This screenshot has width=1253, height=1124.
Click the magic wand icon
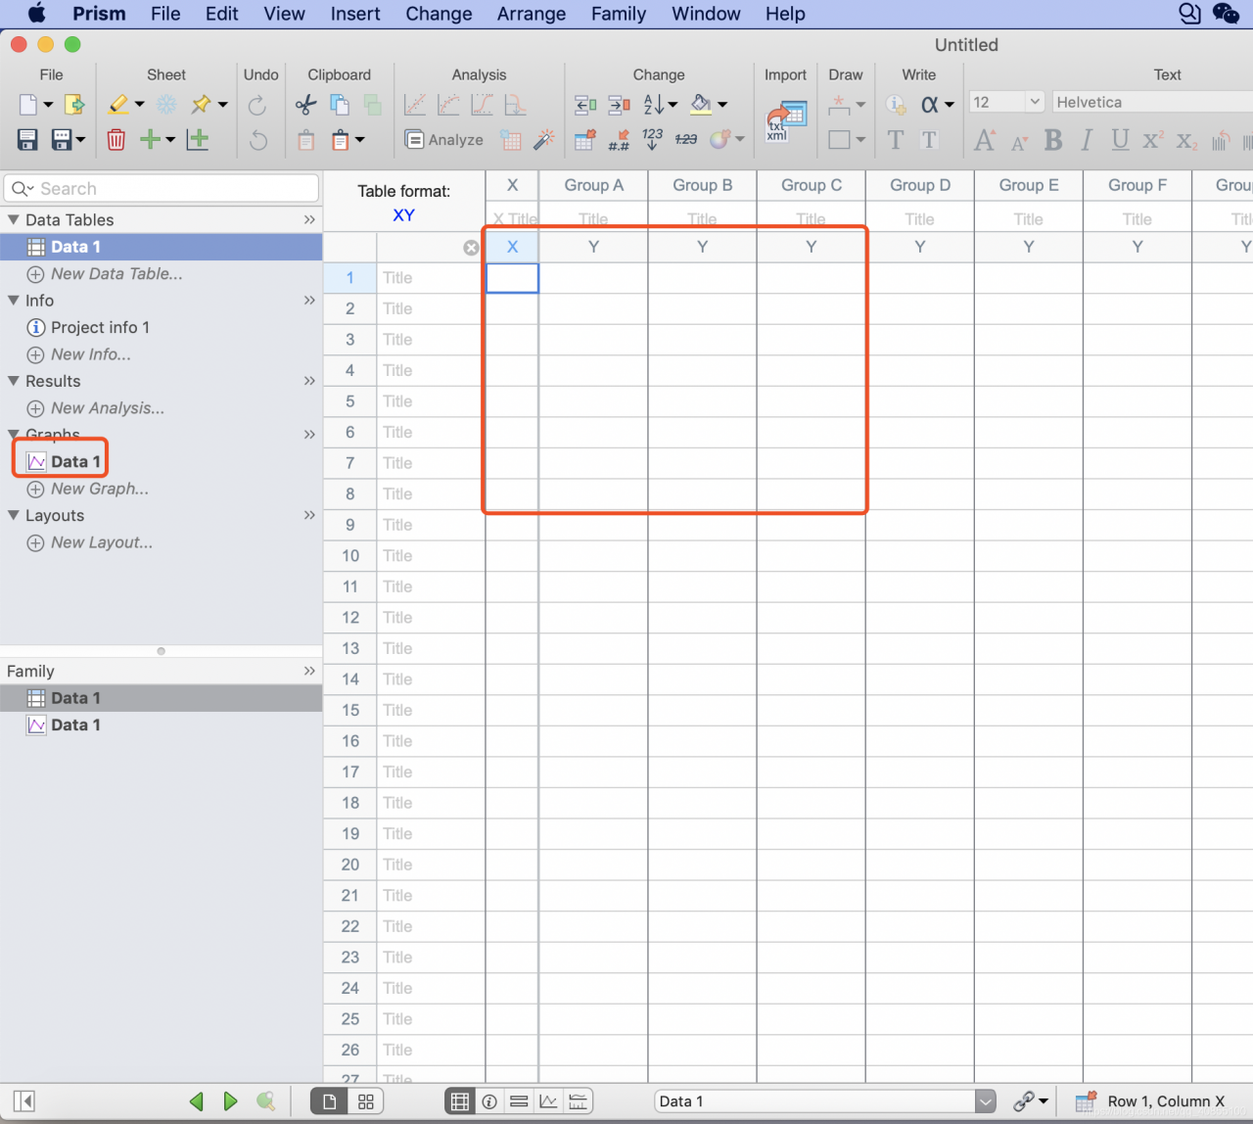544,140
